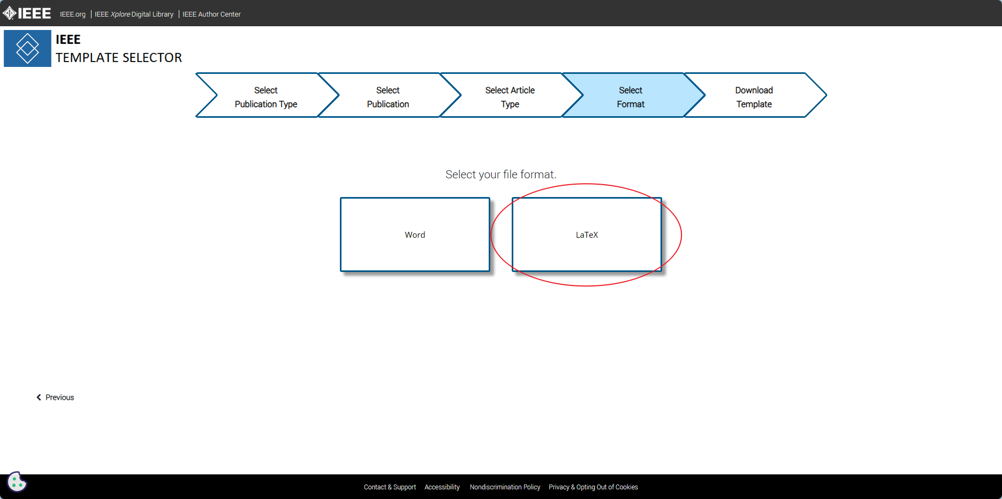Open the cookie preferences icon
The image size is (1002, 499).
[x=17, y=482]
